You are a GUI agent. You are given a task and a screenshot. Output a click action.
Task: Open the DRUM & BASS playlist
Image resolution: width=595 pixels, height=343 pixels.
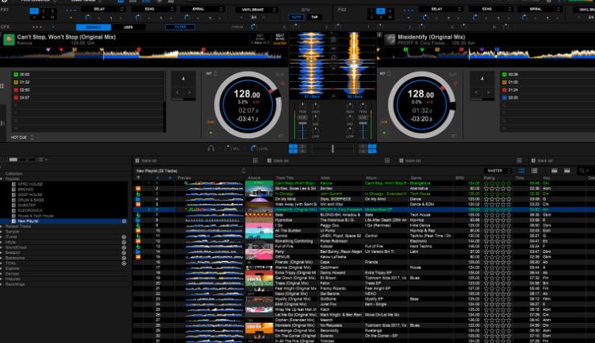pos(30,200)
